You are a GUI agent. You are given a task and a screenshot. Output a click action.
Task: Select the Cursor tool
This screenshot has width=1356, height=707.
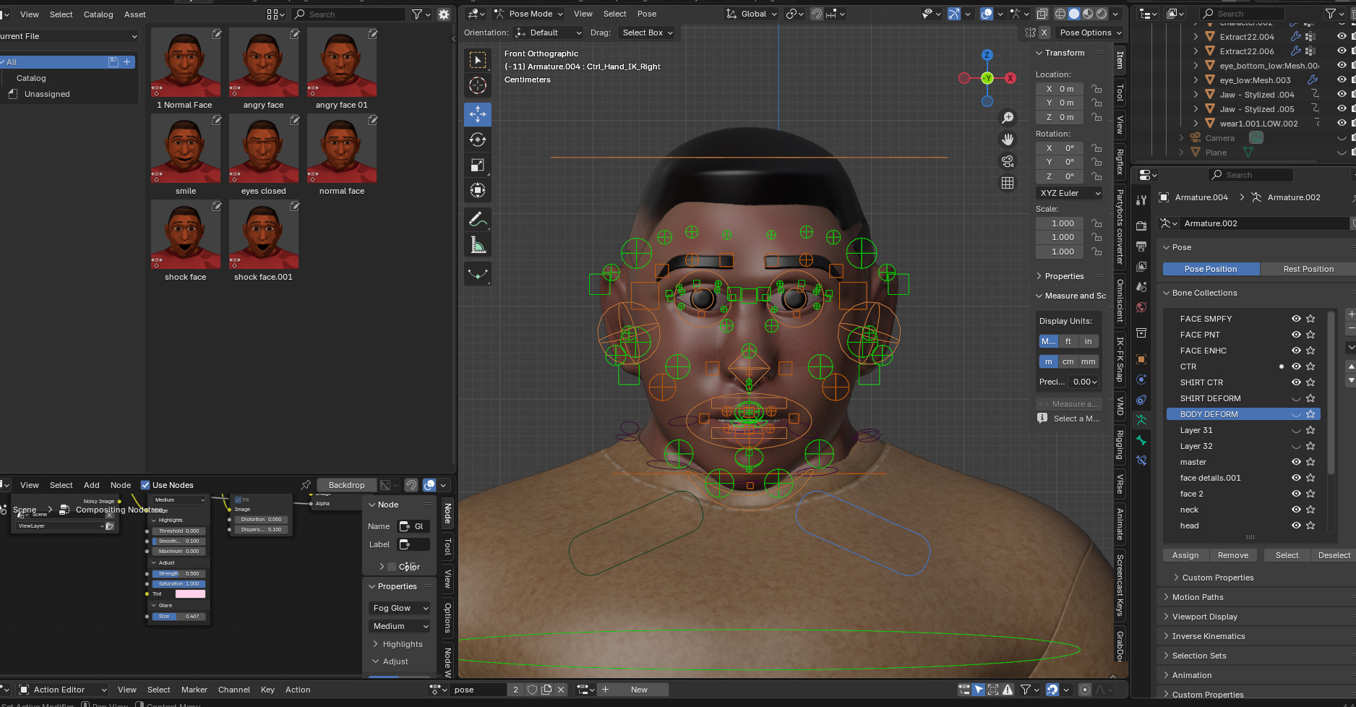(478, 85)
